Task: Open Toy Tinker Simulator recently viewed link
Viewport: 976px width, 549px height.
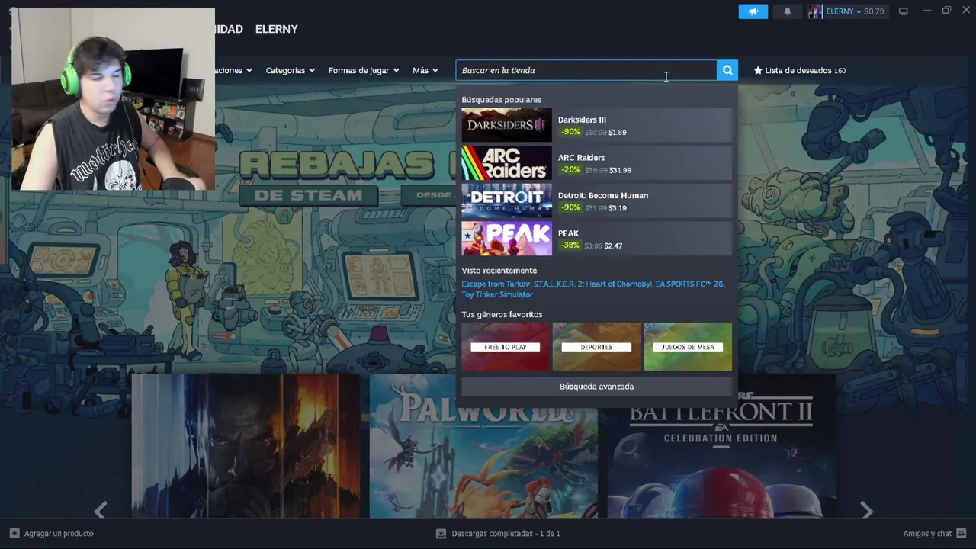Action: pos(497,294)
